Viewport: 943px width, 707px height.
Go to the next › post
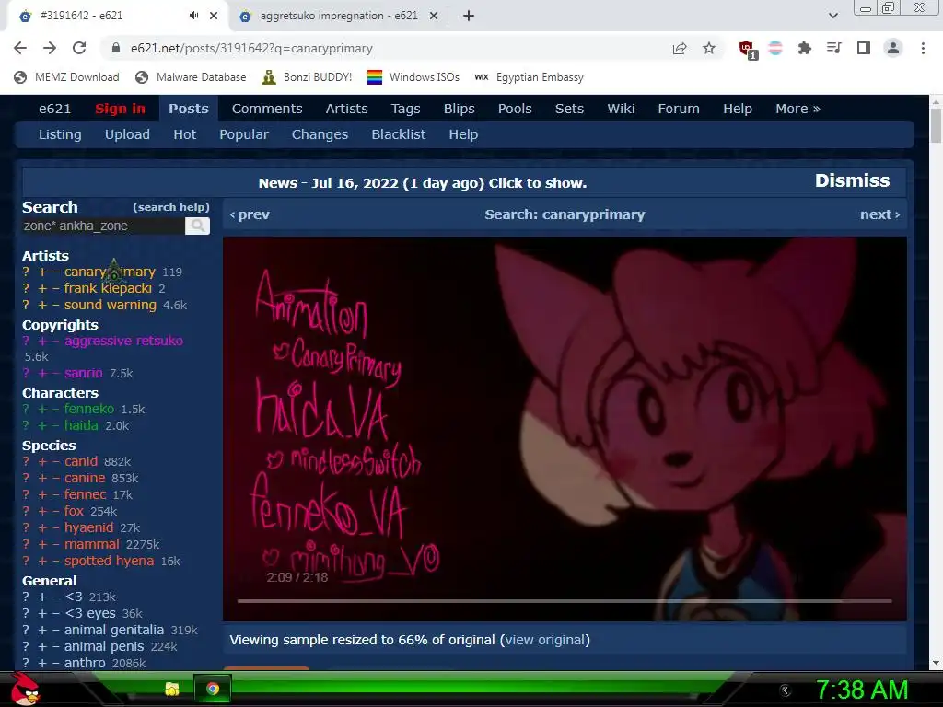point(879,214)
